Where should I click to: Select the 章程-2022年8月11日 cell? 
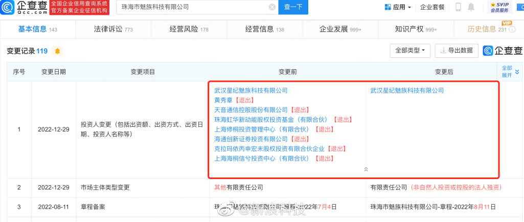(433, 207)
